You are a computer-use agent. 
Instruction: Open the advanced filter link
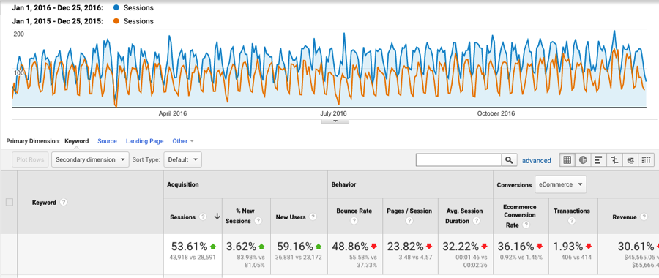536,160
